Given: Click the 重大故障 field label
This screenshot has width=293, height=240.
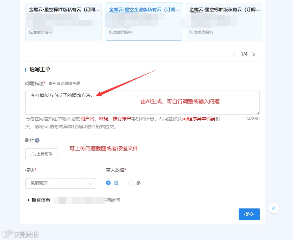Looking at the screenshot, I should 116,170.
